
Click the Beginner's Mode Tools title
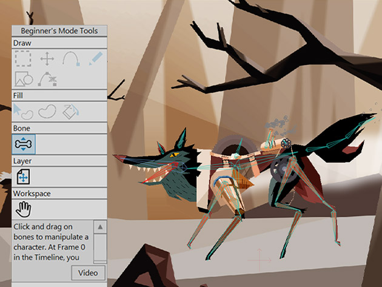59,31
